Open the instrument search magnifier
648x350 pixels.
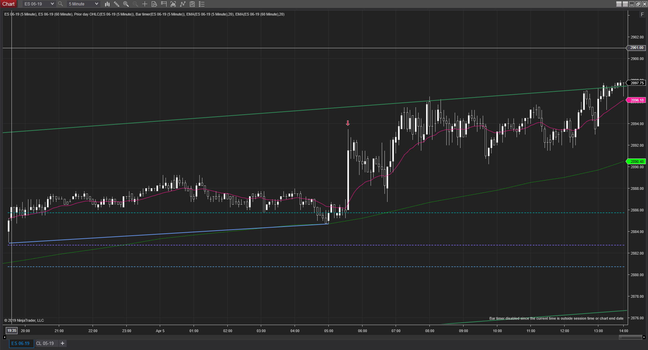60,4
